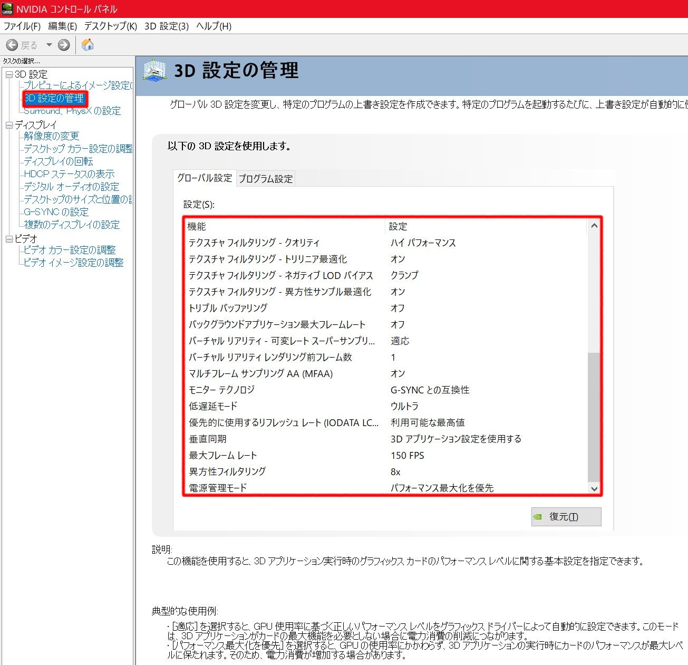Select Surround, PhysX の設定 link
This screenshot has width=688, height=665.
[x=72, y=111]
